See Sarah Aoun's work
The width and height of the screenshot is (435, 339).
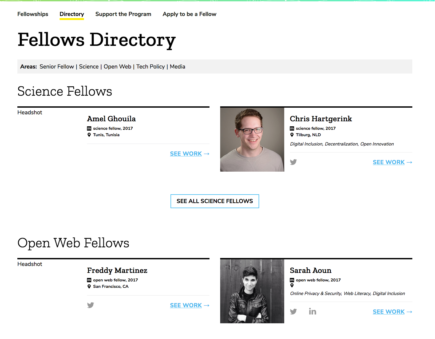click(393, 312)
